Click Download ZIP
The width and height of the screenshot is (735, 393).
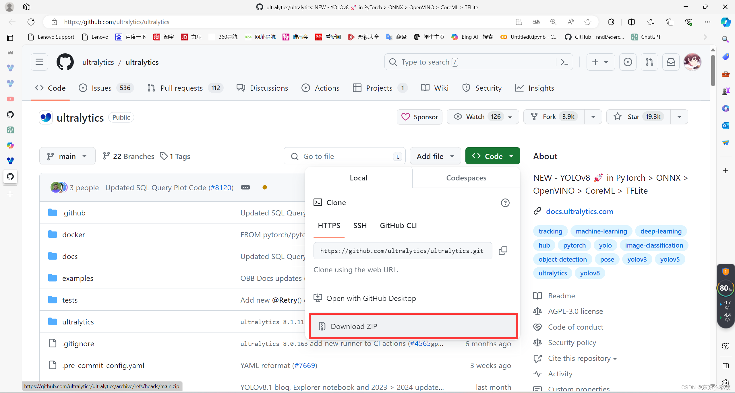[x=413, y=326]
